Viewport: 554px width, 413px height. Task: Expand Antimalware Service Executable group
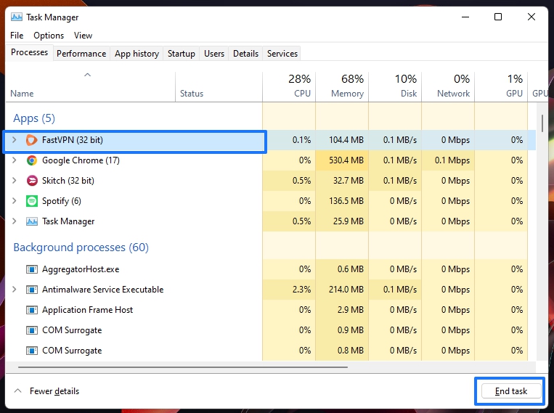tap(14, 290)
